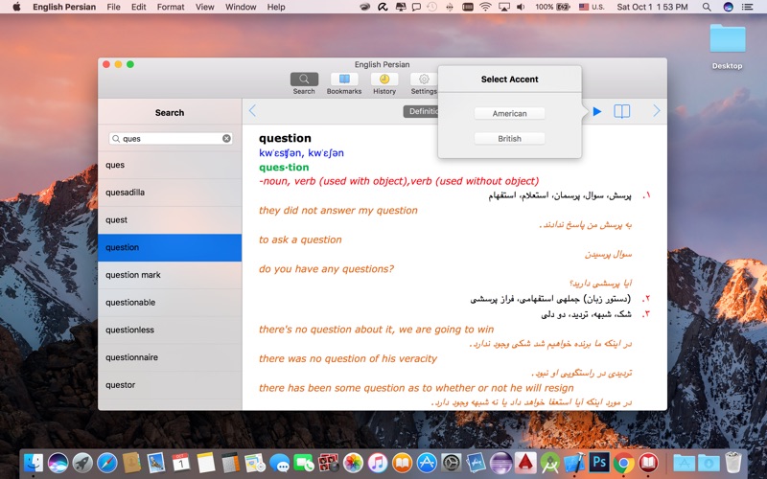Viewport: 767px width, 479px height.
Task: Open the View menu
Action: [204, 7]
